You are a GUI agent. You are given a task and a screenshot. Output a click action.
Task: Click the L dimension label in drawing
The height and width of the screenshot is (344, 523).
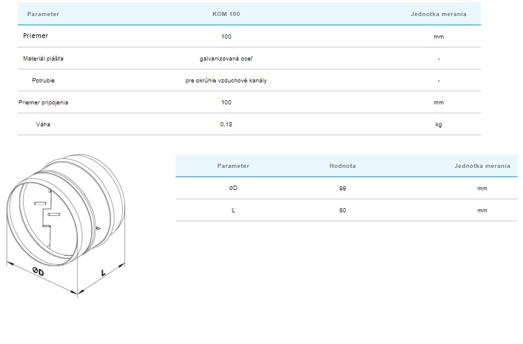click(104, 273)
